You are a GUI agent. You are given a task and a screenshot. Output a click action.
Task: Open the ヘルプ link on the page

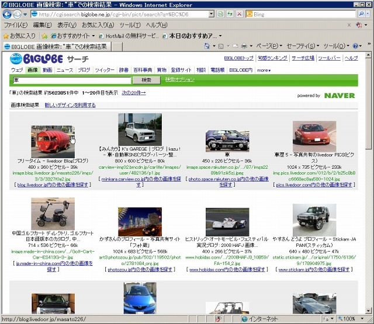pos(351,58)
